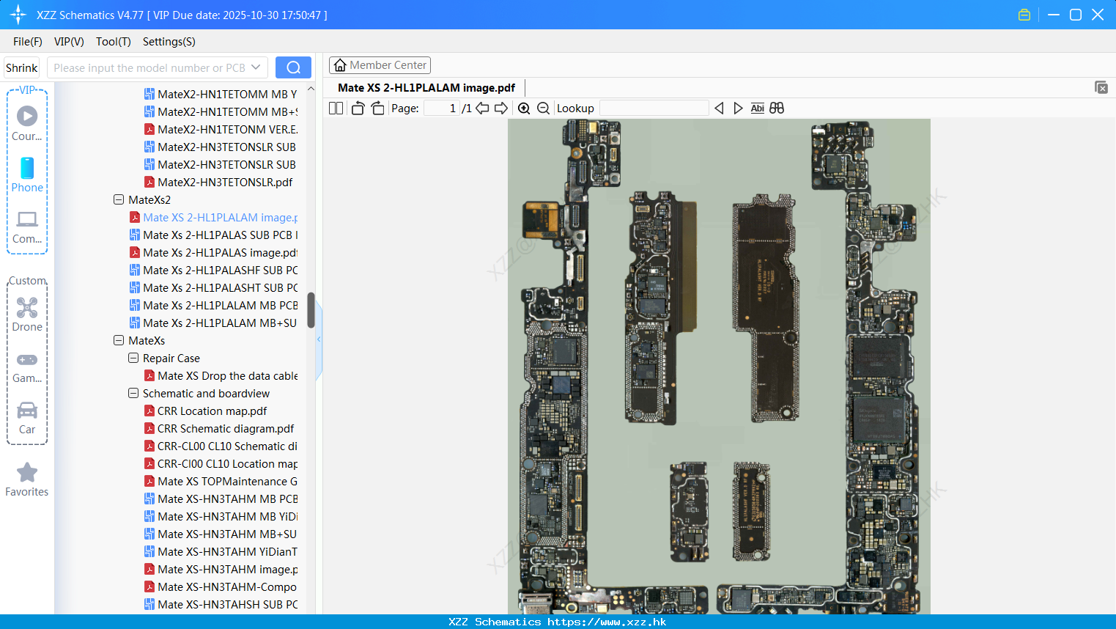Image resolution: width=1116 pixels, height=629 pixels.
Task: Go to the previous page arrow
Action: pos(482,108)
